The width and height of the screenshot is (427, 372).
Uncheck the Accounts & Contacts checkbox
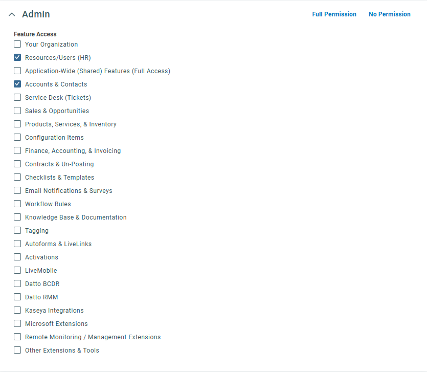point(17,84)
